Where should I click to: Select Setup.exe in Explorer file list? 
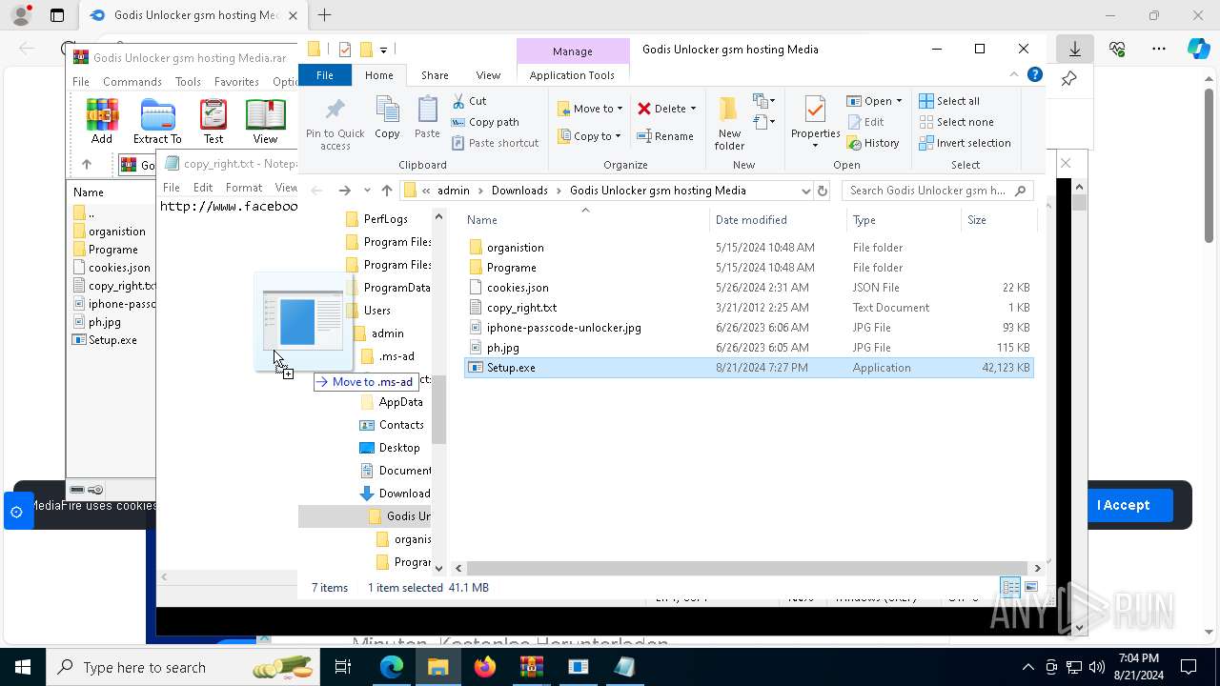coord(511,368)
